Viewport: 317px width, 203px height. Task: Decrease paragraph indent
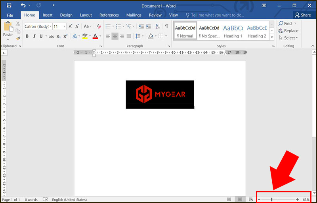141,26
